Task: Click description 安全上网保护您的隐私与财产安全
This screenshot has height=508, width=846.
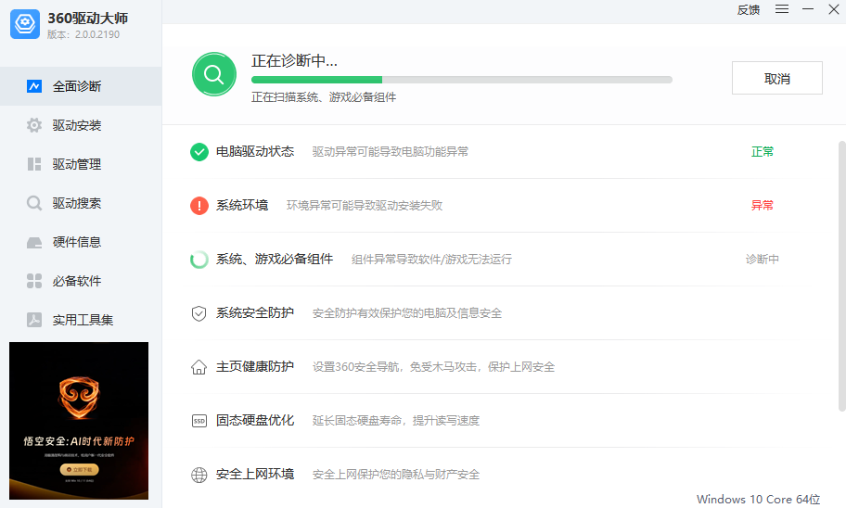Action: point(396,475)
